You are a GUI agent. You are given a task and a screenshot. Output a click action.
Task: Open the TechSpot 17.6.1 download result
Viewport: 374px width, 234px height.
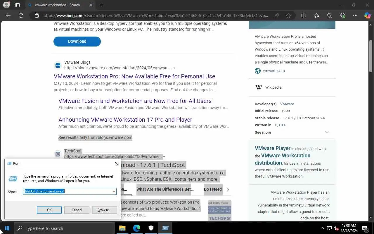(153, 165)
